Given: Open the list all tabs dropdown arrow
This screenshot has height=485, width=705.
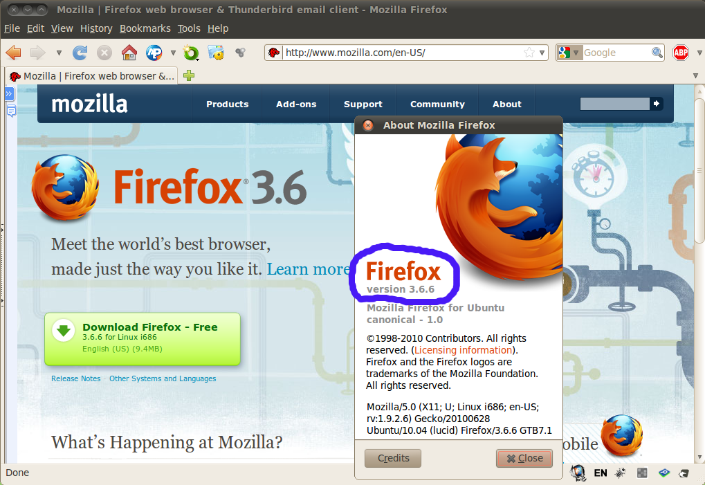Looking at the screenshot, I should coord(696,75).
